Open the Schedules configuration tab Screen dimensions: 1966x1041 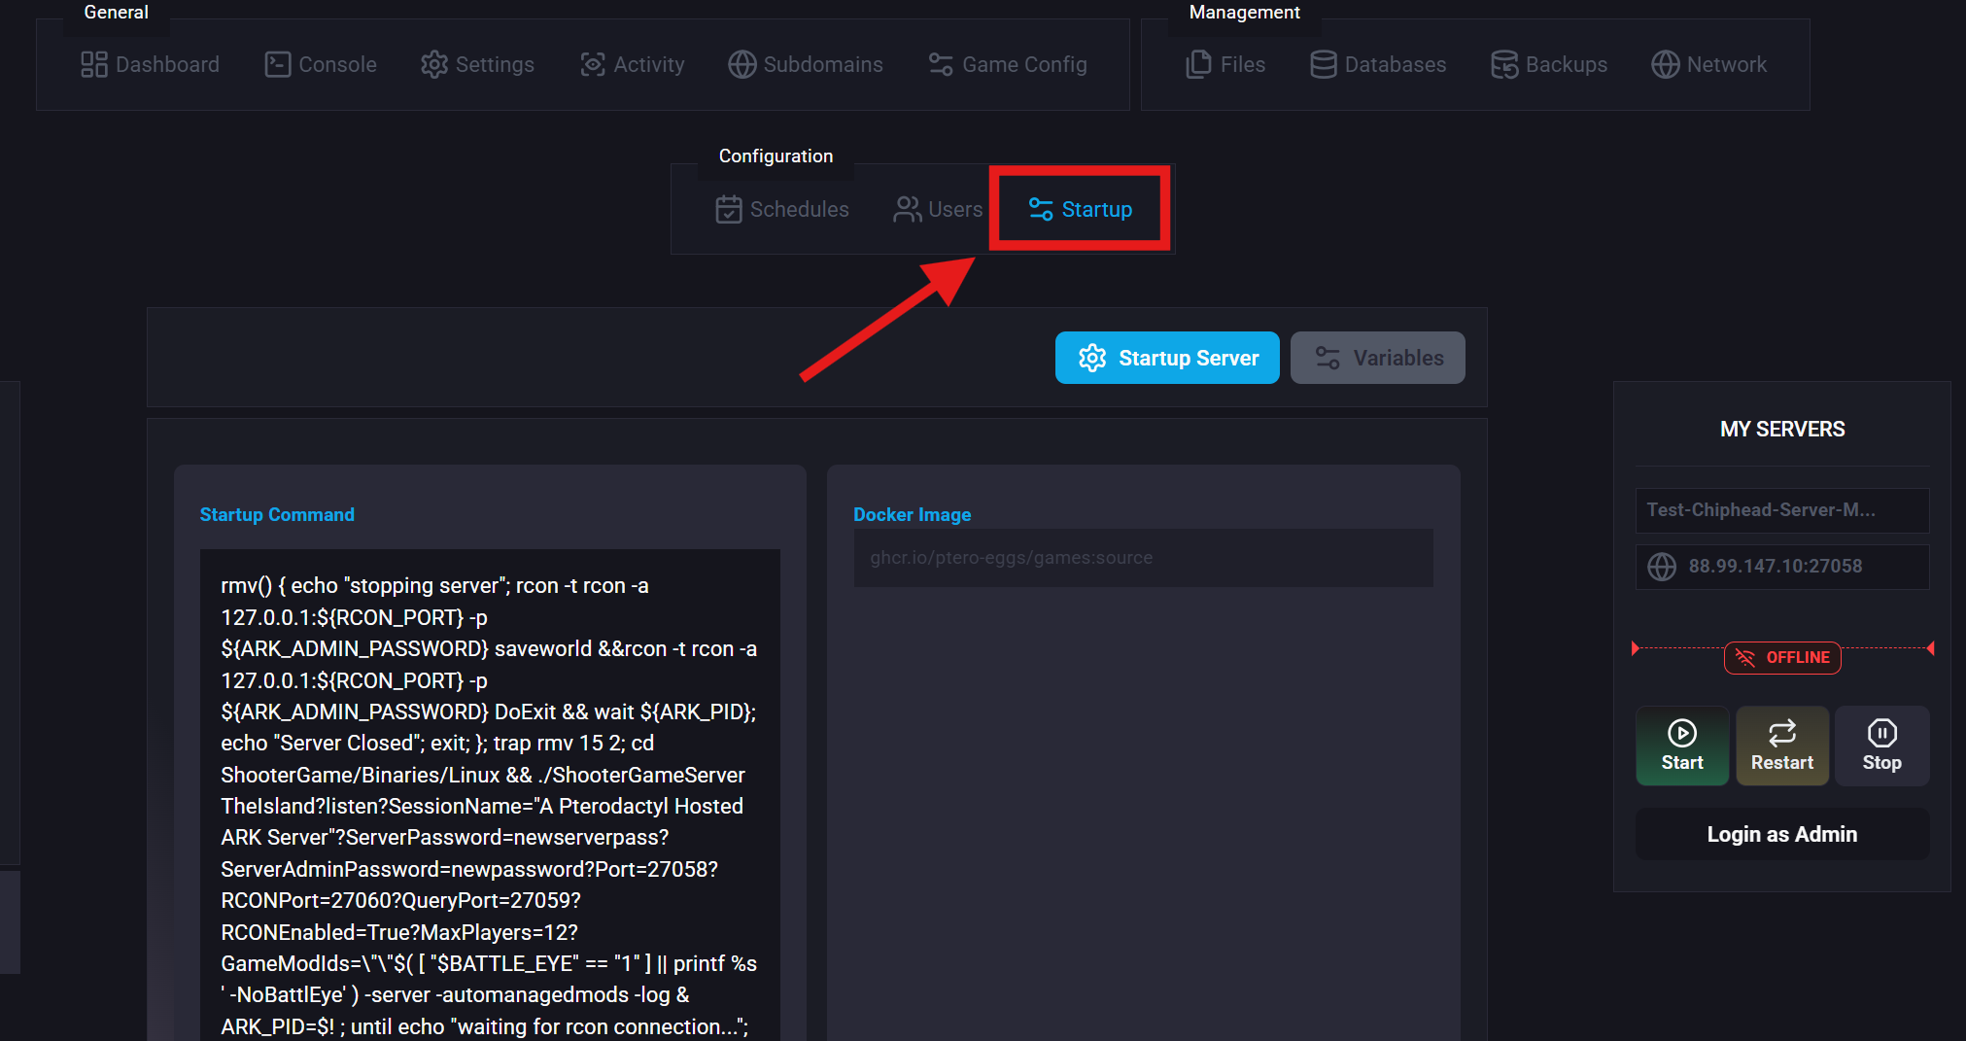782,209
